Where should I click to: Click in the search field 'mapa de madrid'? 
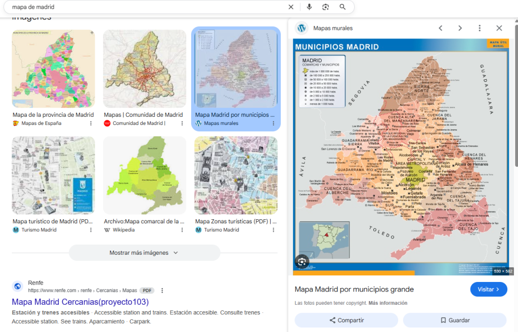[147, 7]
